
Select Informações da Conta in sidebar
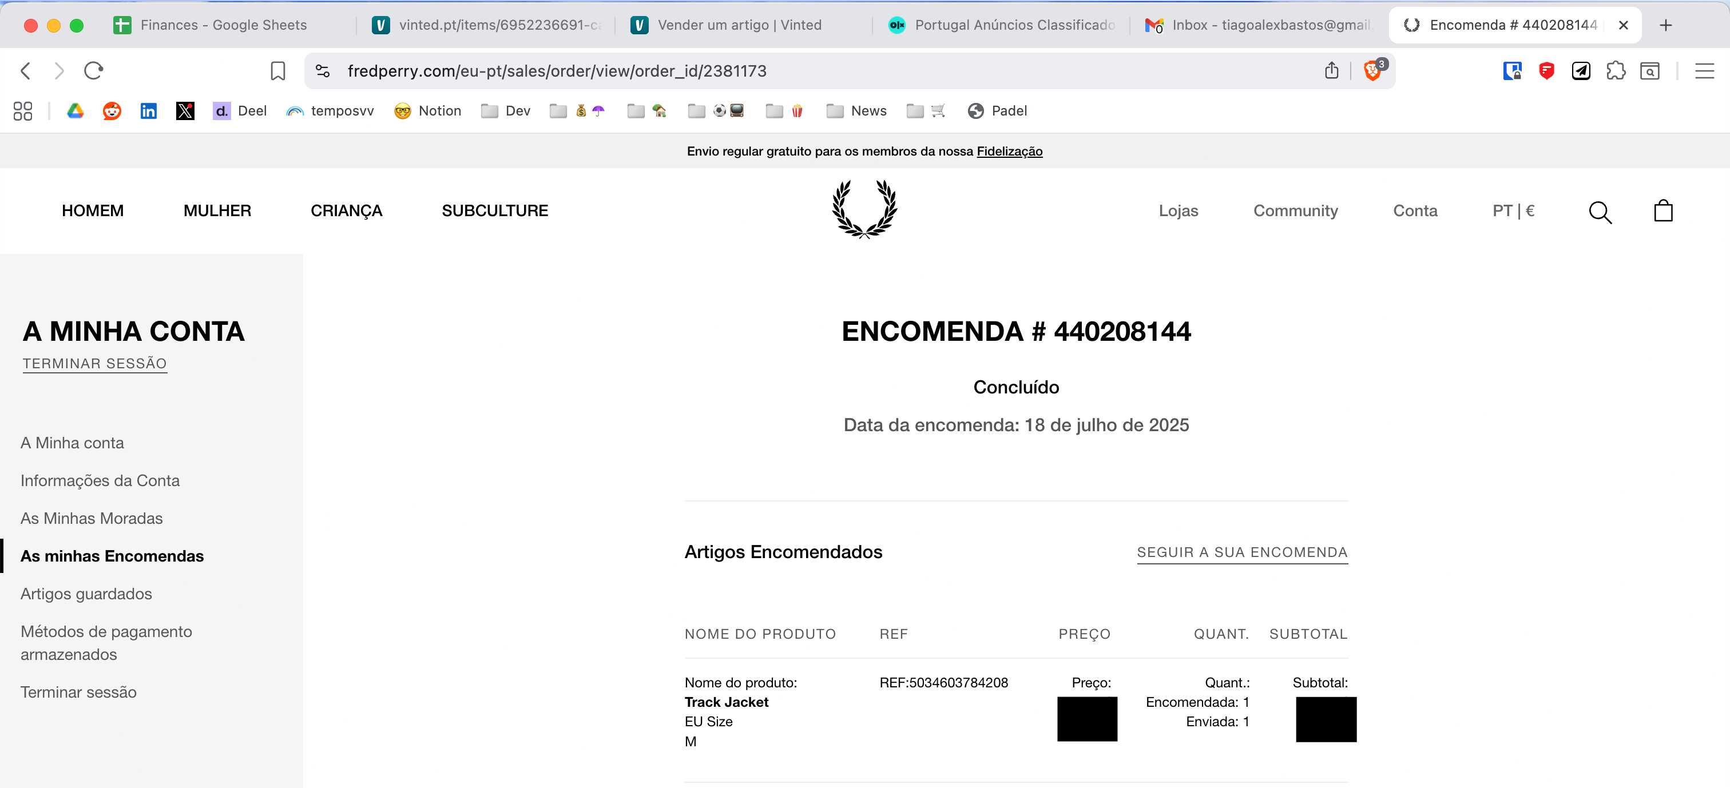[100, 480]
